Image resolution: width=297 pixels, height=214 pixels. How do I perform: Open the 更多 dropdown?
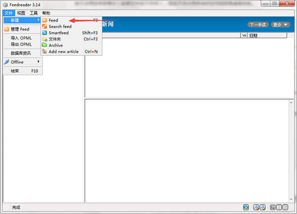tap(280, 24)
